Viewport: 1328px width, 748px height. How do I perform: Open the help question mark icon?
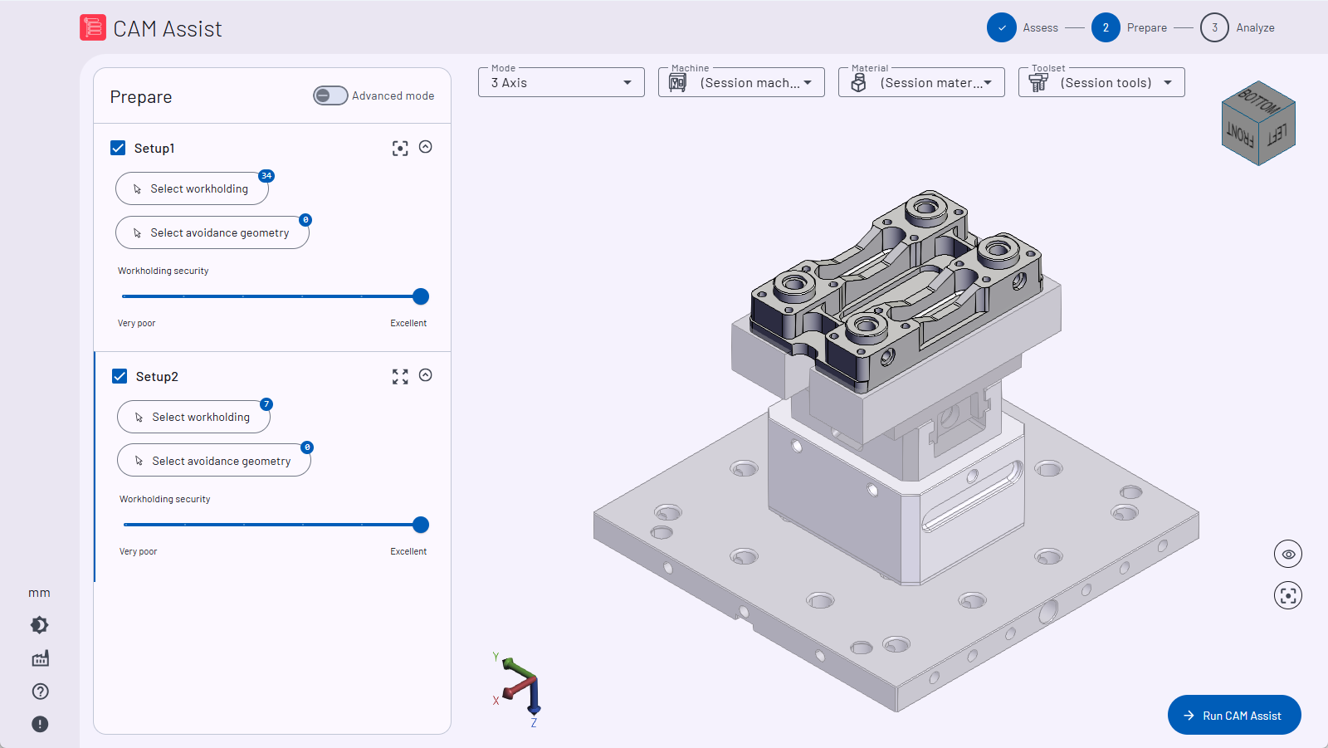(40, 692)
